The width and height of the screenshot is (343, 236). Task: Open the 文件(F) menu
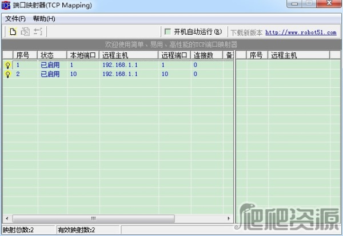coord(15,18)
